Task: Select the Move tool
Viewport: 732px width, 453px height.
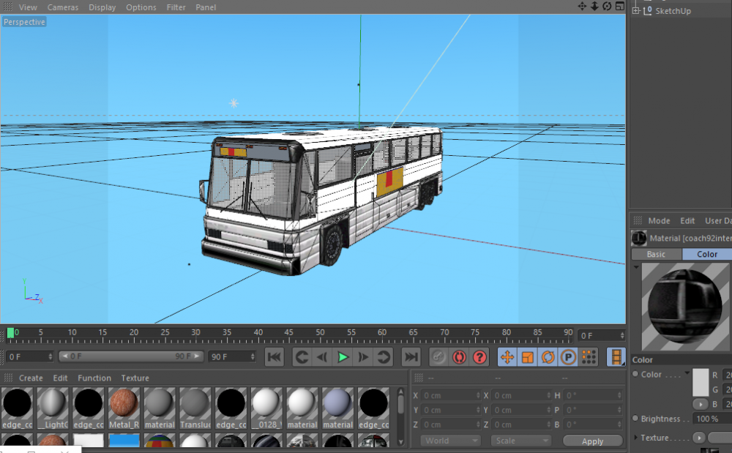Action: coord(507,356)
